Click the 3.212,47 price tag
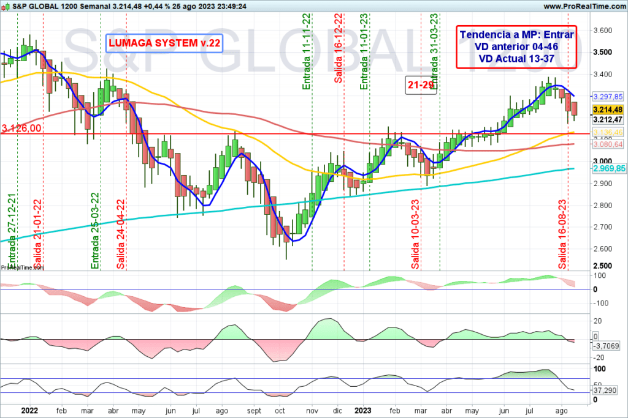Image resolution: width=628 pixels, height=418 pixels. pos(608,119)
